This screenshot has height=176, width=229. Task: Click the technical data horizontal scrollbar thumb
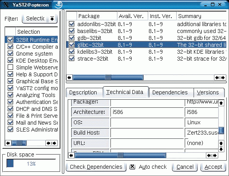(x=120, y=155)
